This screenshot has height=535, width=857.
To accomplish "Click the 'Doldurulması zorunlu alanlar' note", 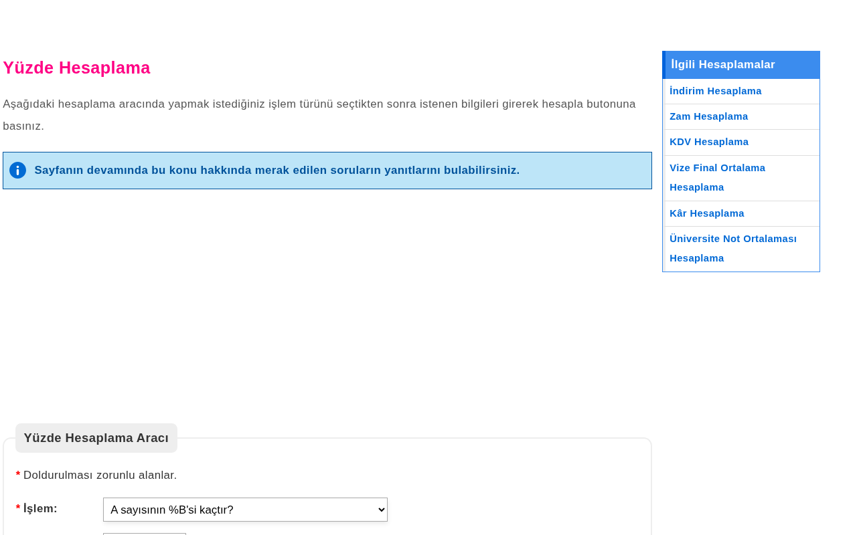I will (100, 475).
